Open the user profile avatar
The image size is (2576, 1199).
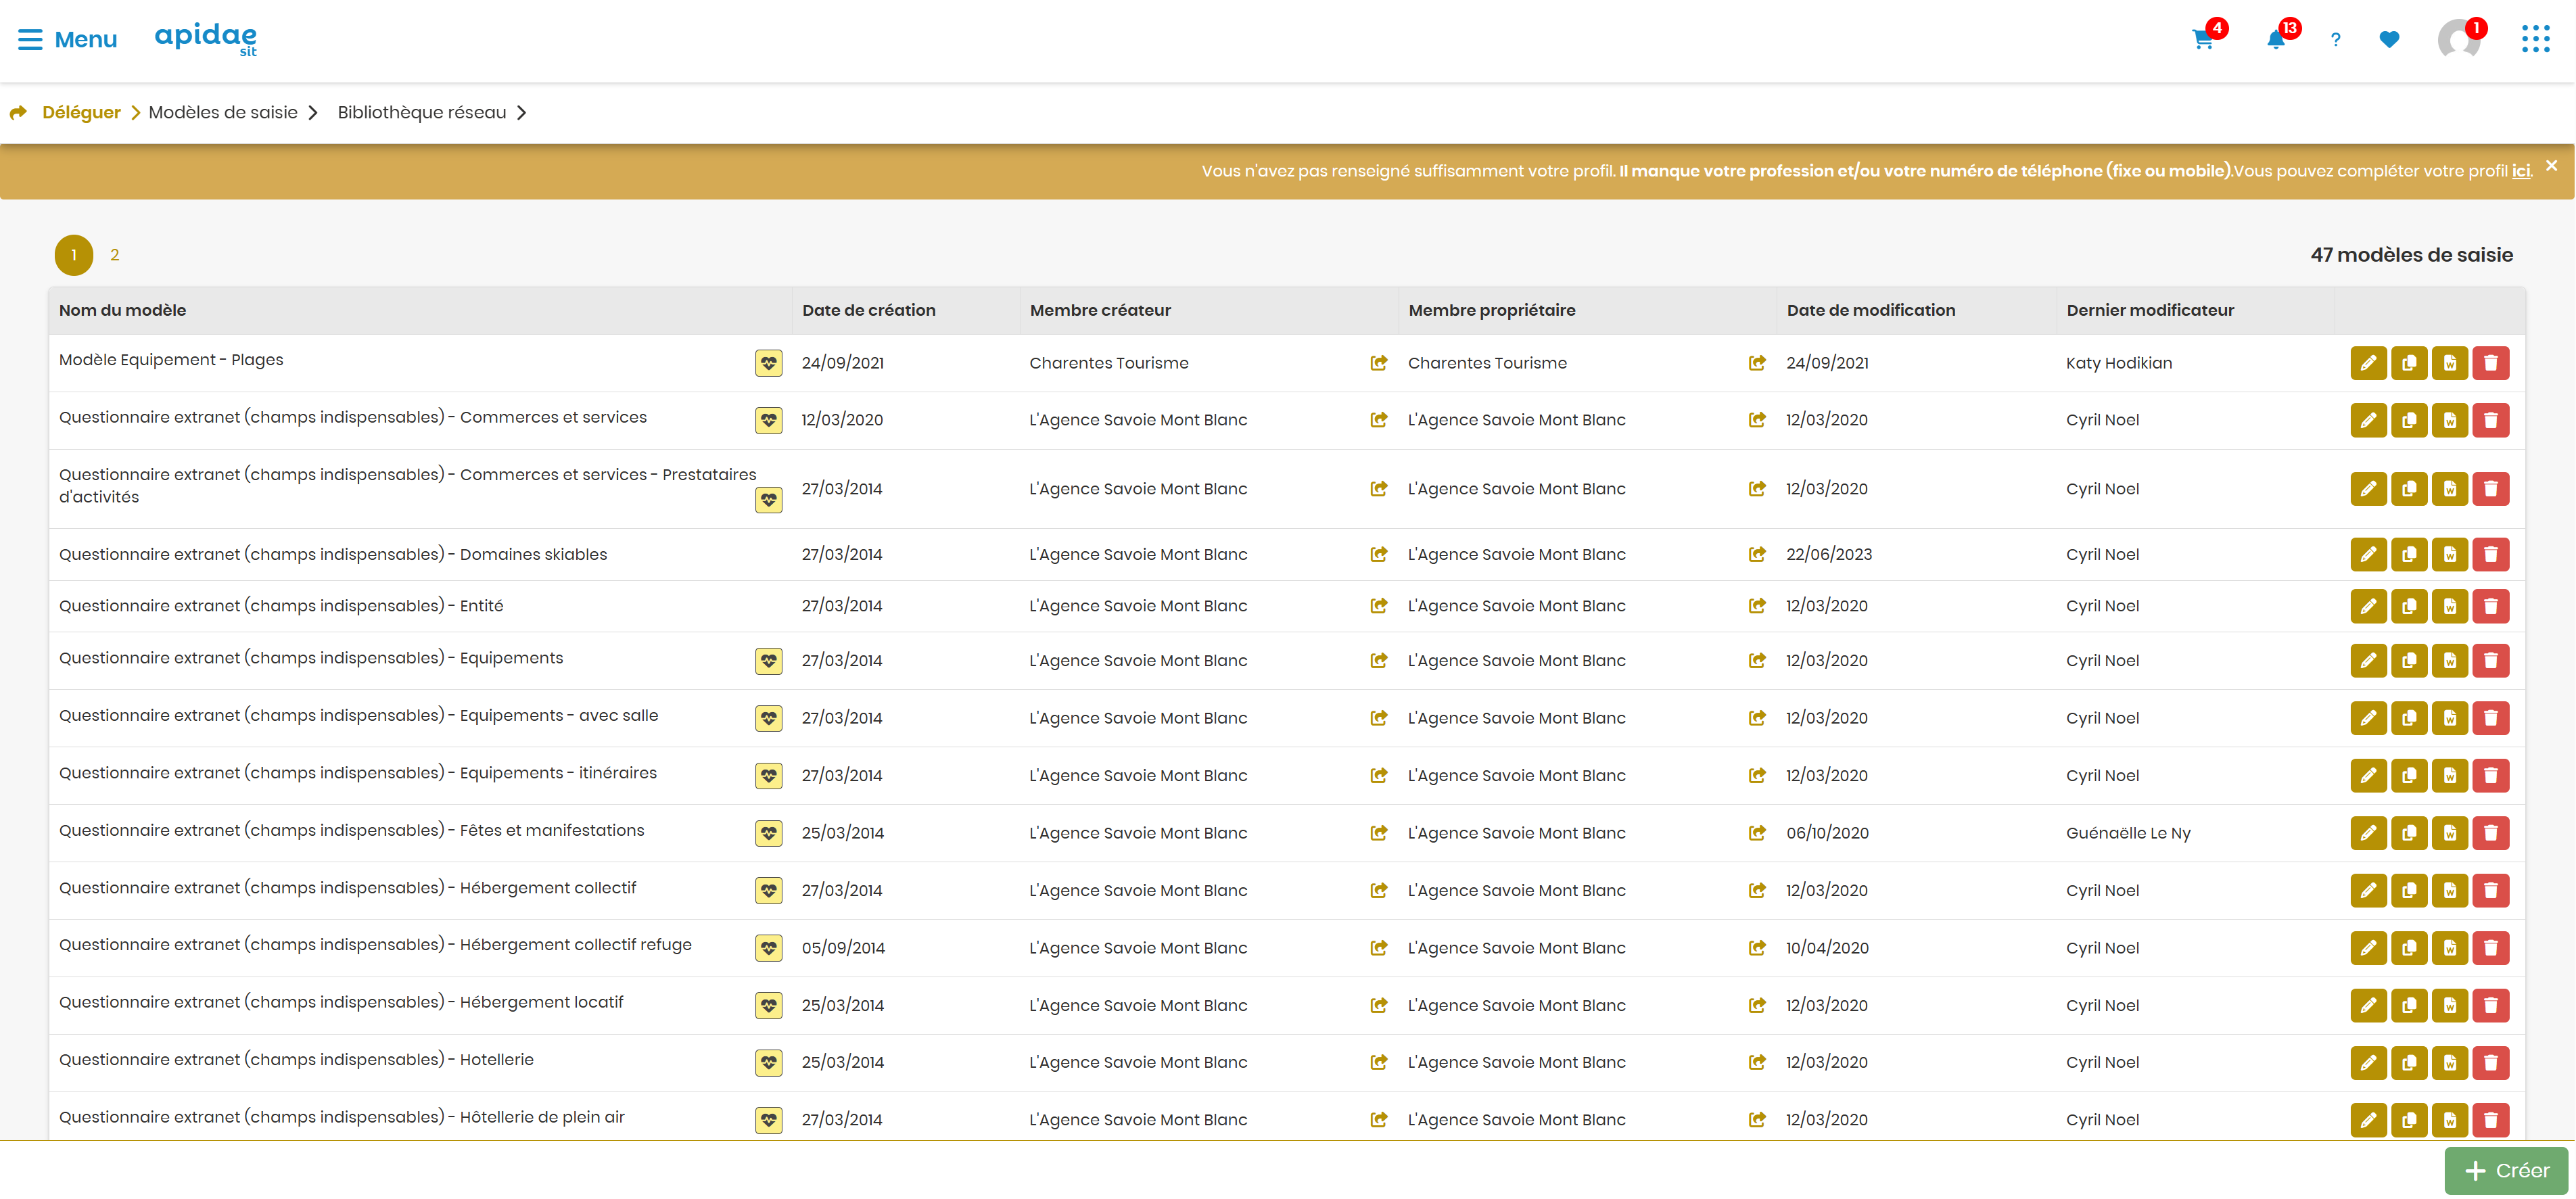click(x=2458, y=40)
